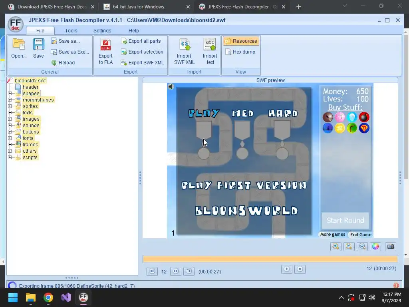
Task: Expand the images folder
Action: [x=10, y=119]
